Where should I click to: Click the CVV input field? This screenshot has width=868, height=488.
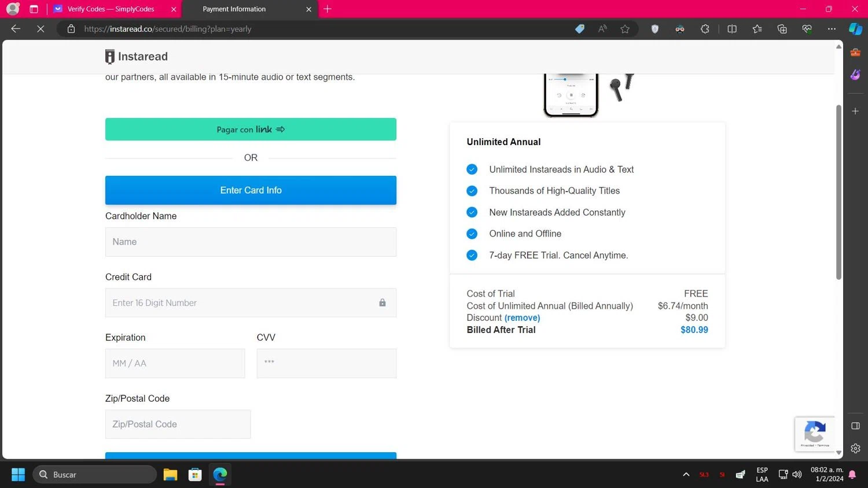click(326, 364)
